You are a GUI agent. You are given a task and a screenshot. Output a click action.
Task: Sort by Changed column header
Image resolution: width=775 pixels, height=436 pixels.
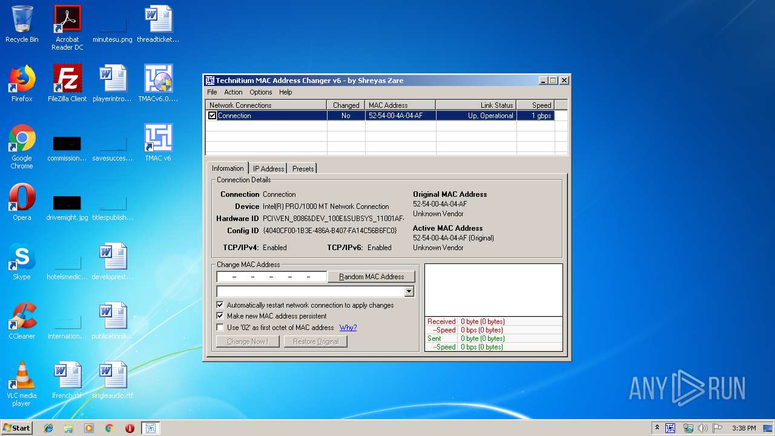[x=346, y=105]
